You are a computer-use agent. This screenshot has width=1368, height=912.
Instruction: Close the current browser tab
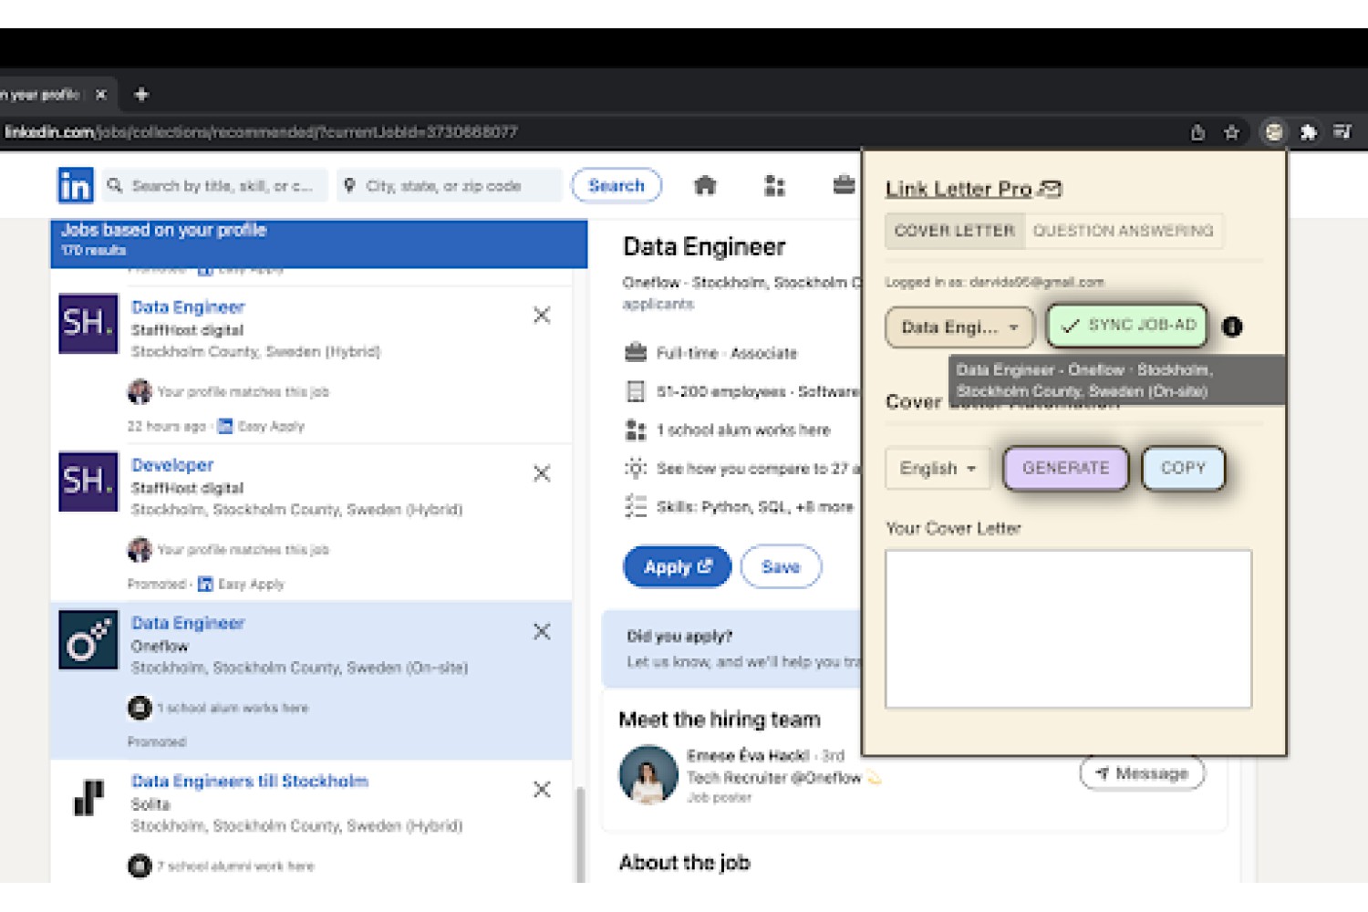101,94
